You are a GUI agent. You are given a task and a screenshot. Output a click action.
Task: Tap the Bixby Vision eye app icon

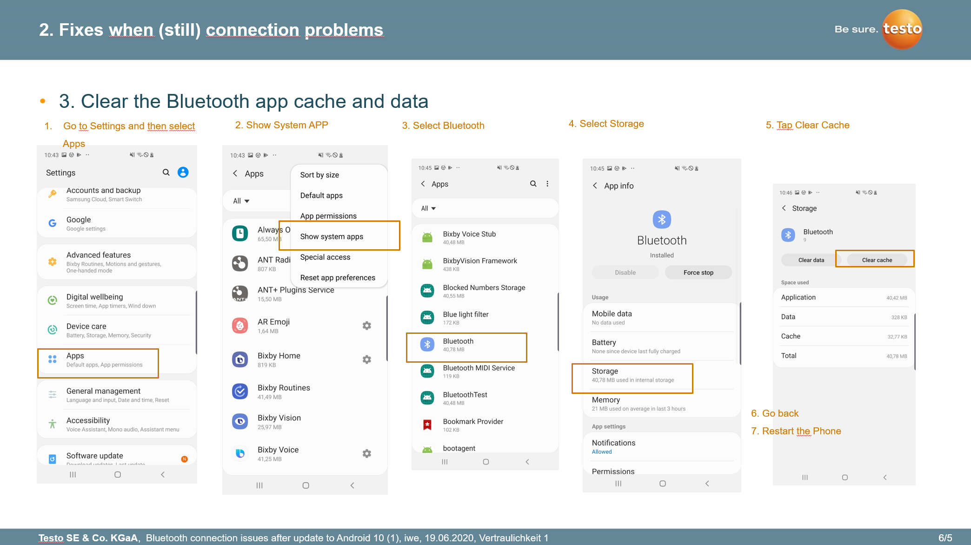(240, 422)
